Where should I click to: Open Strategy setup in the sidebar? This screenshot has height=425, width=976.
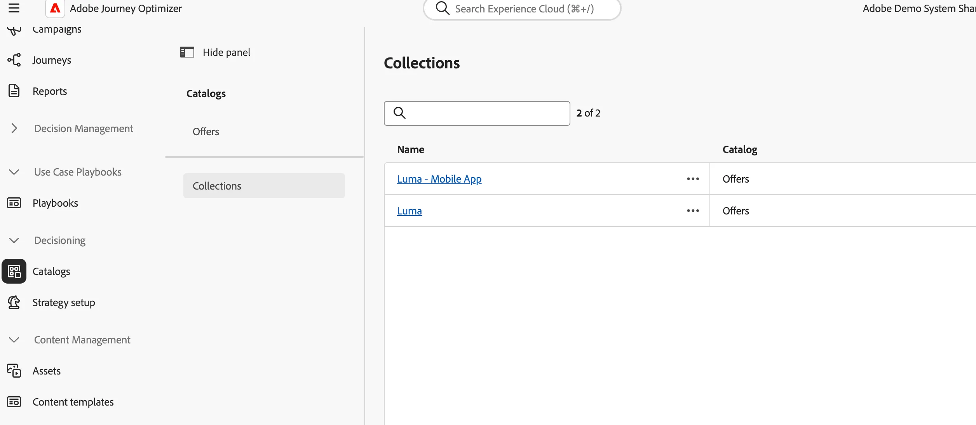[x=64, y=303]
